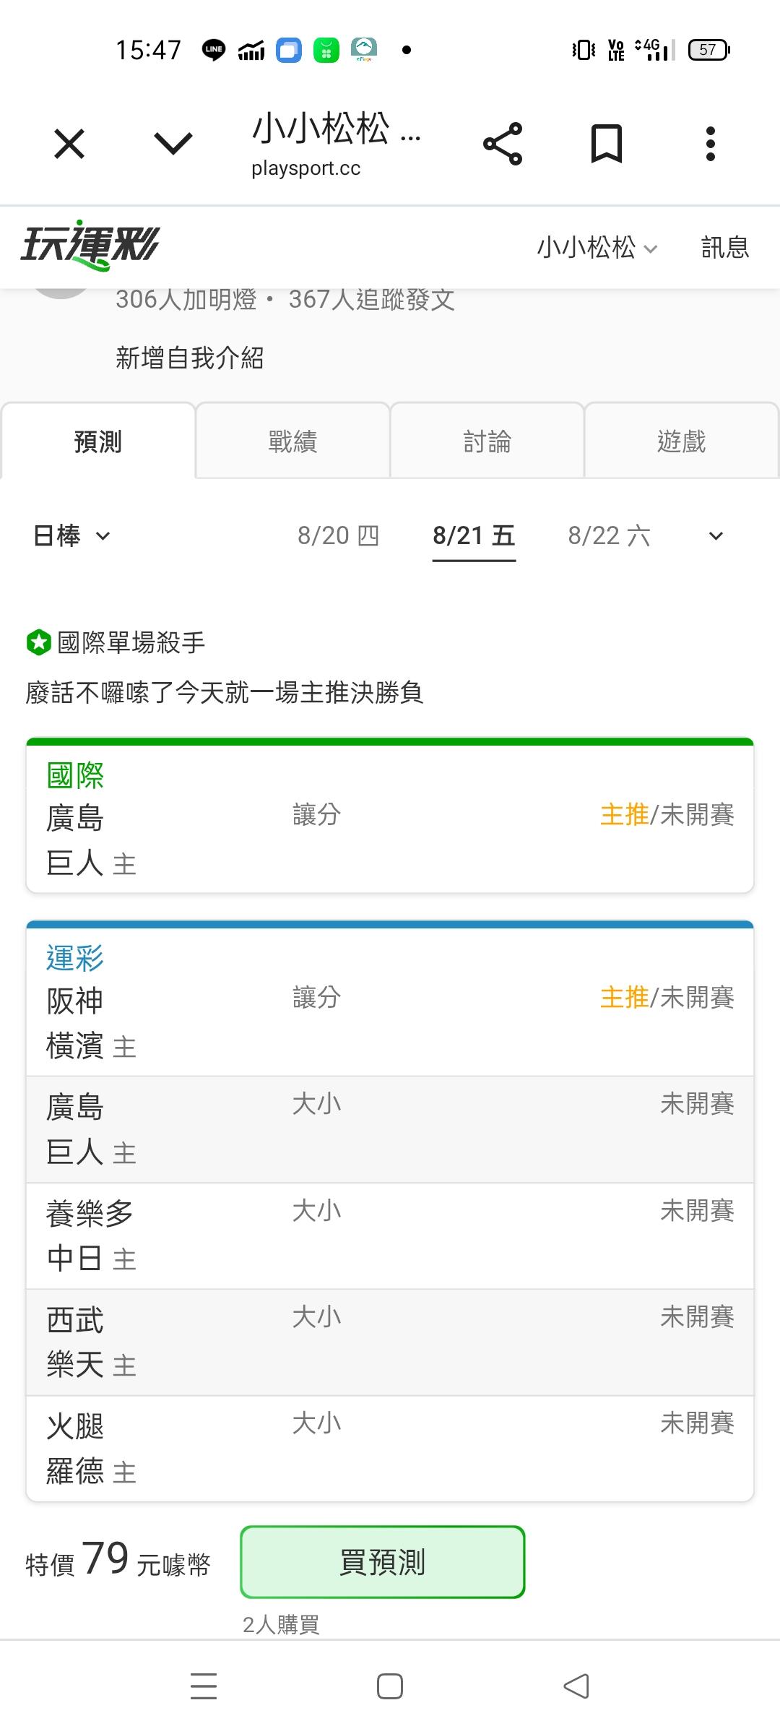This screenshot has width=780, height=1734.
Task: Tap the Android back navigation triangle
Action: pos(576,1686)
